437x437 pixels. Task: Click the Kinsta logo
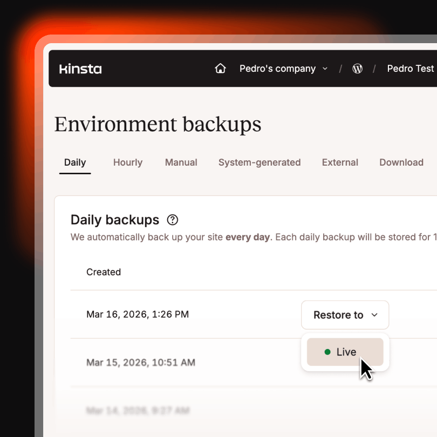(80, 69)
